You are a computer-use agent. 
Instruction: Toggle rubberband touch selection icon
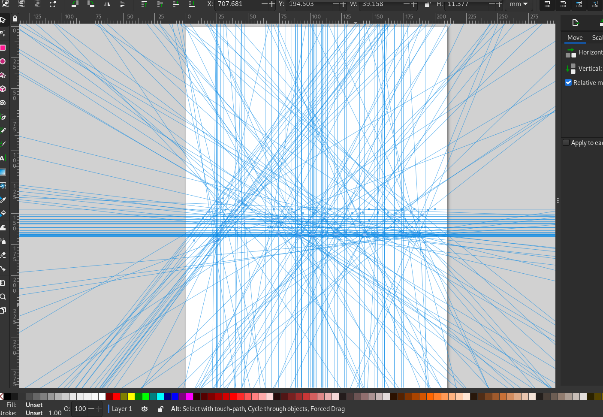53,4
